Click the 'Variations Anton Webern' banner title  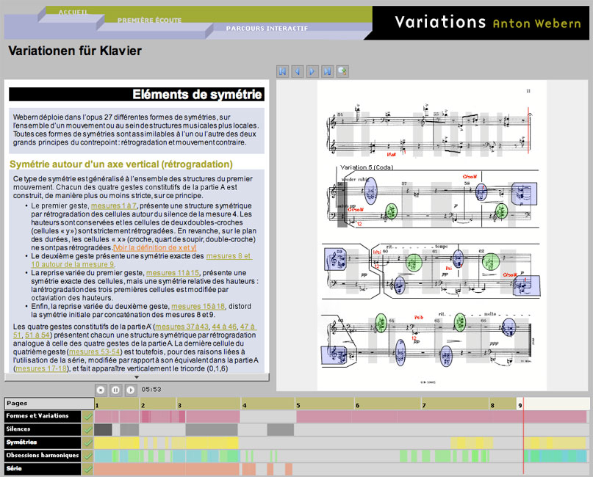pos(488,22)
